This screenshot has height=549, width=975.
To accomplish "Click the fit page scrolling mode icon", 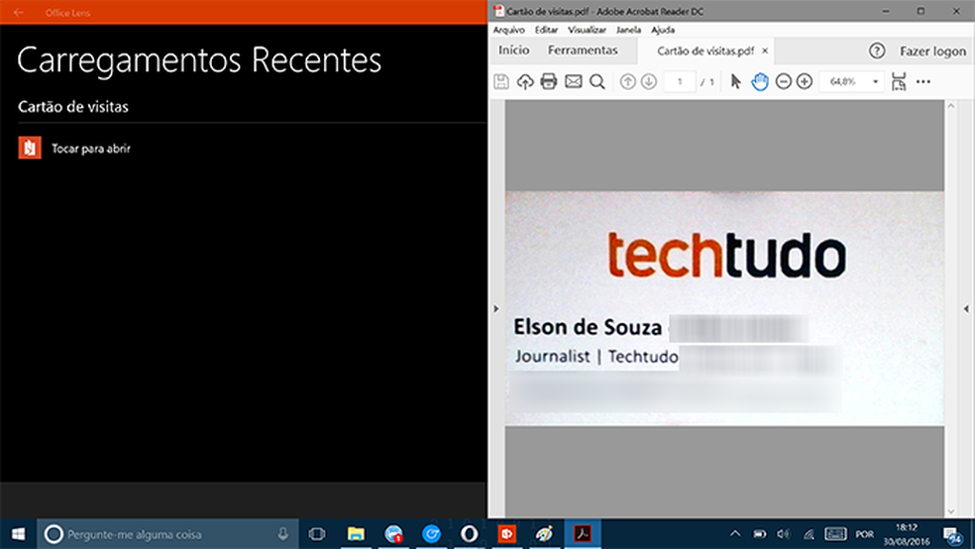I will 899,81.
